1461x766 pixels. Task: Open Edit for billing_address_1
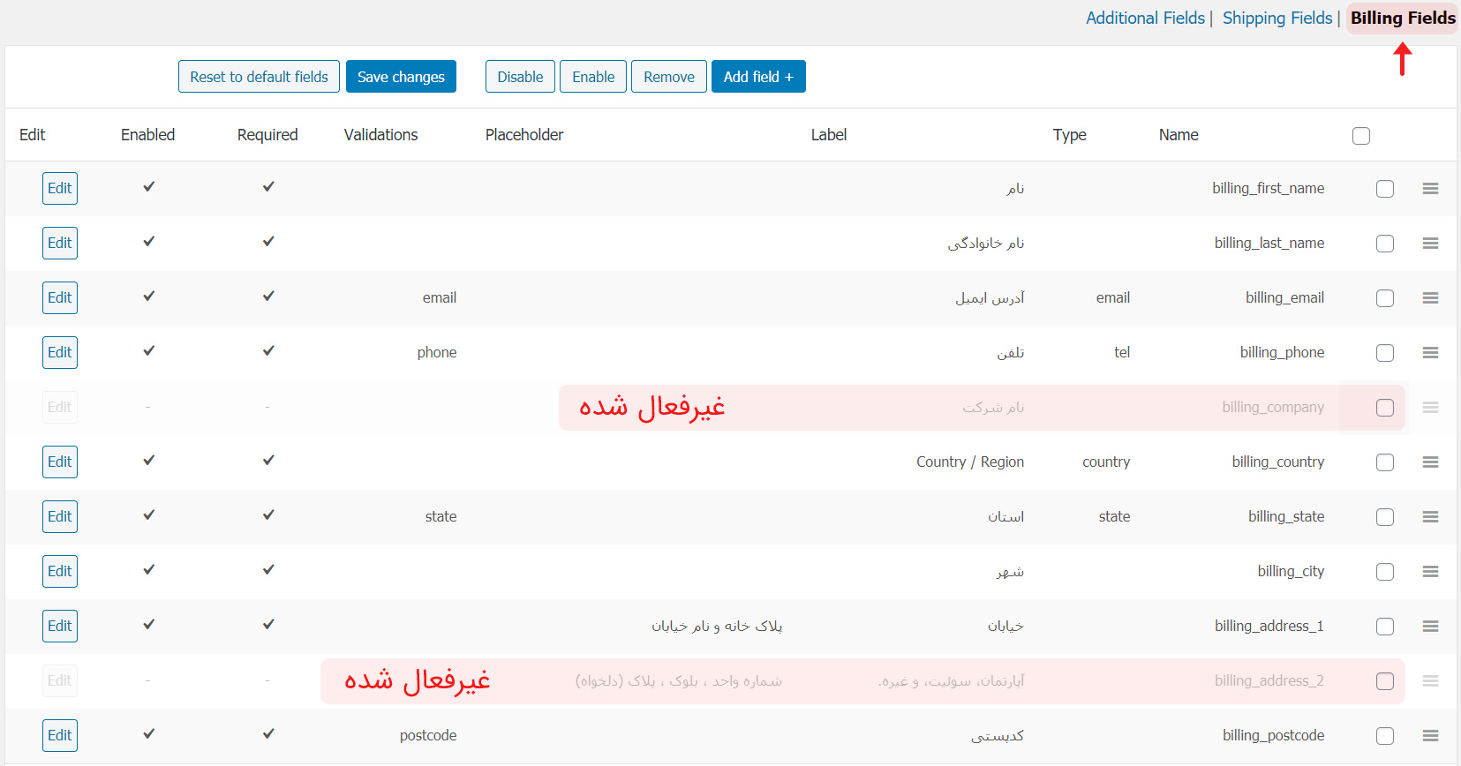pyautogui.click(x=60, y=627)
